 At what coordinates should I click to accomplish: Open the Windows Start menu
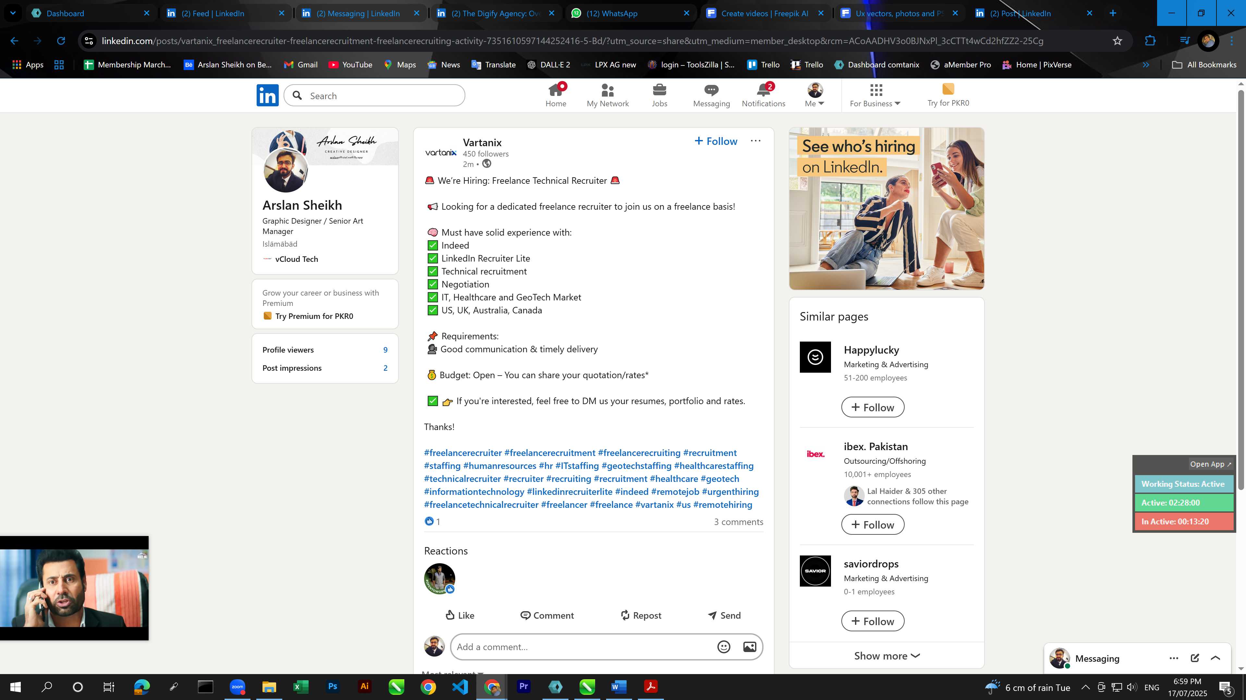[x=16, y=686]
